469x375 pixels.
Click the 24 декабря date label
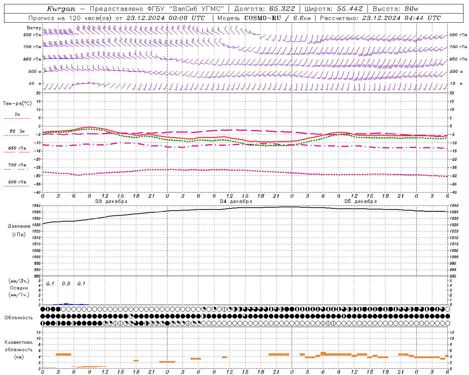click(236, 201)
